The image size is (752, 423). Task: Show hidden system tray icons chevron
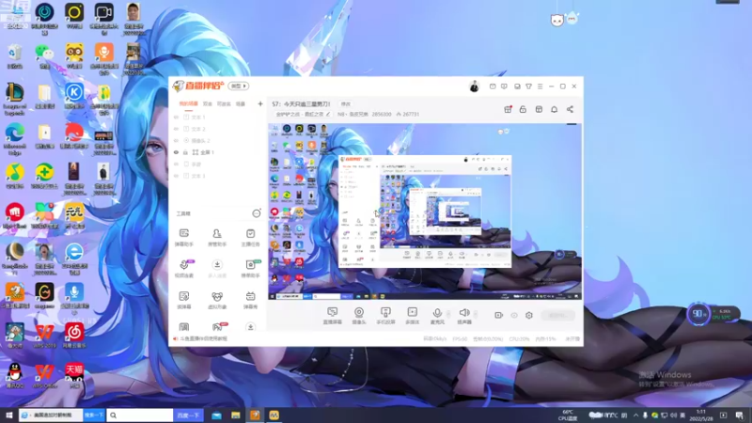point(636,415)
